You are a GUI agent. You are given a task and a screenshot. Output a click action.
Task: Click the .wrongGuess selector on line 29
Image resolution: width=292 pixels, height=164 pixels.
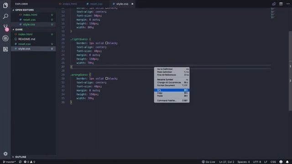(x=79, y=75)
